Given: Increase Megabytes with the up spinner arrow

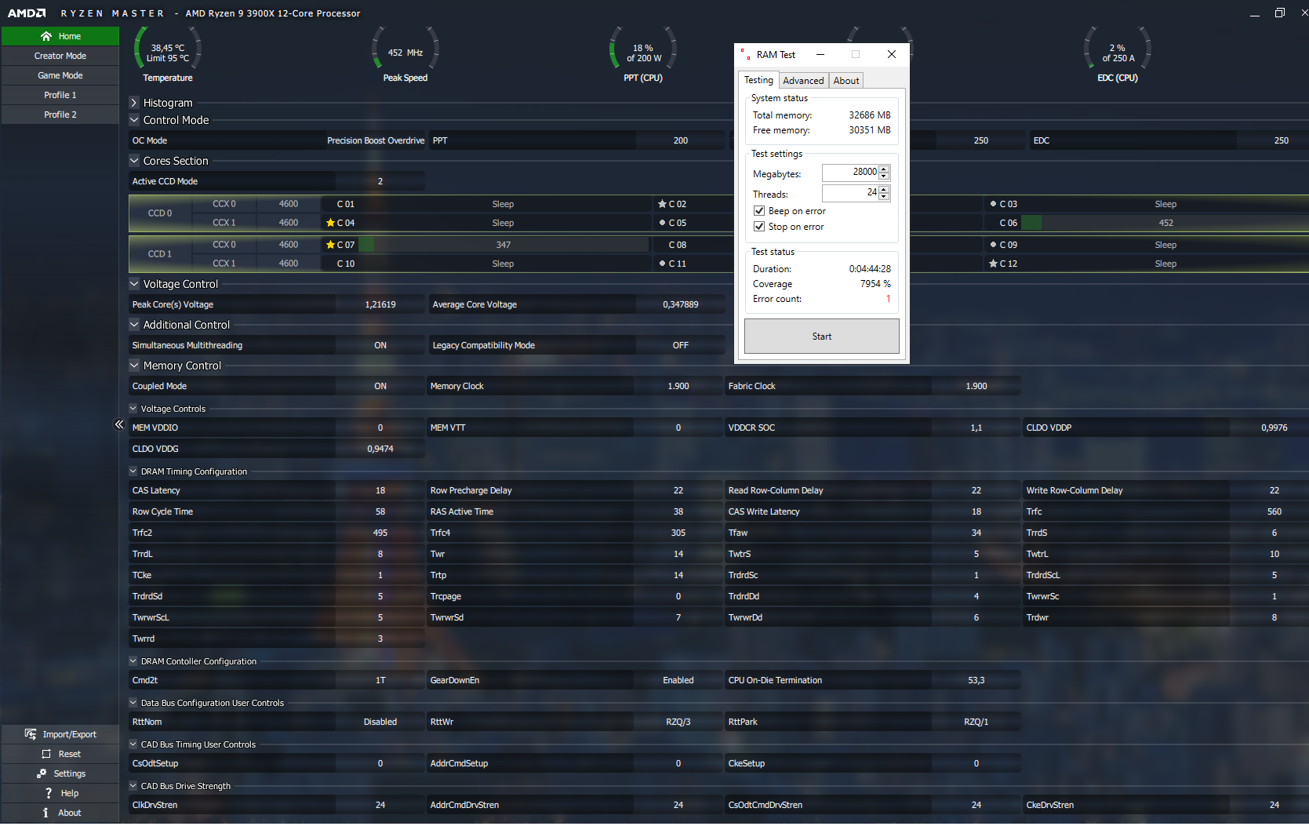Looking at the screenshot, I should pyautogui.click(x=884, y=169).
